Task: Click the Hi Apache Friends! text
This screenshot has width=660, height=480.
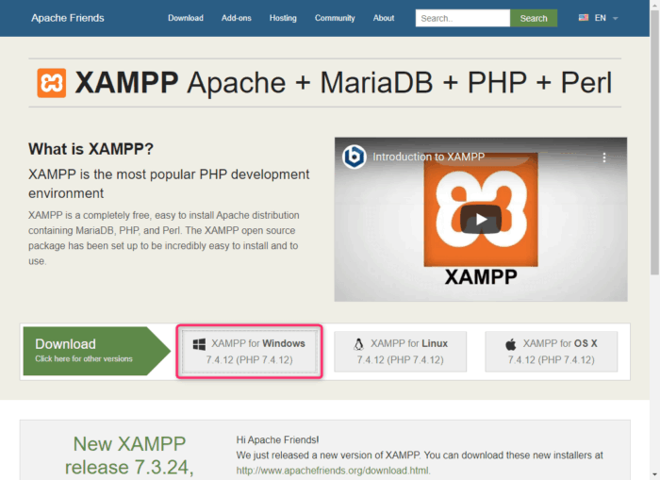Action: click(277, 440)
